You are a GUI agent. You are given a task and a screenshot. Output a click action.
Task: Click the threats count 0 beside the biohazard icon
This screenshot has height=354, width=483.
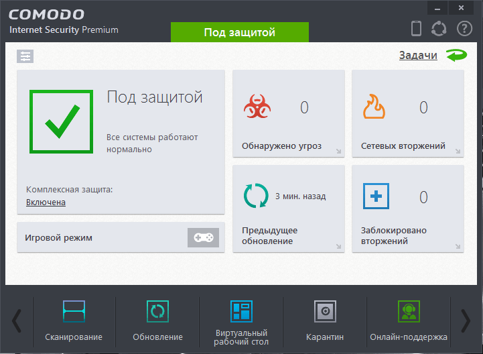coord(304,107)
